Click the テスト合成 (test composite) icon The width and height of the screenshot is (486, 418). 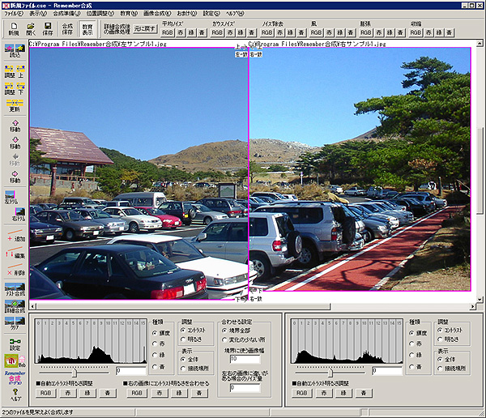(x=15, y=289)
